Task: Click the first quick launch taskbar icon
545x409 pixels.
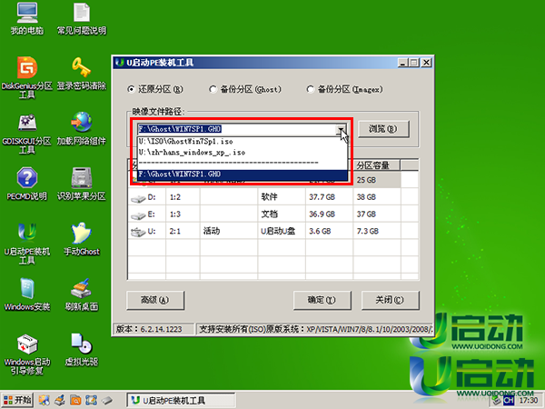Action: pyautogui.click(x=44, y=400)
